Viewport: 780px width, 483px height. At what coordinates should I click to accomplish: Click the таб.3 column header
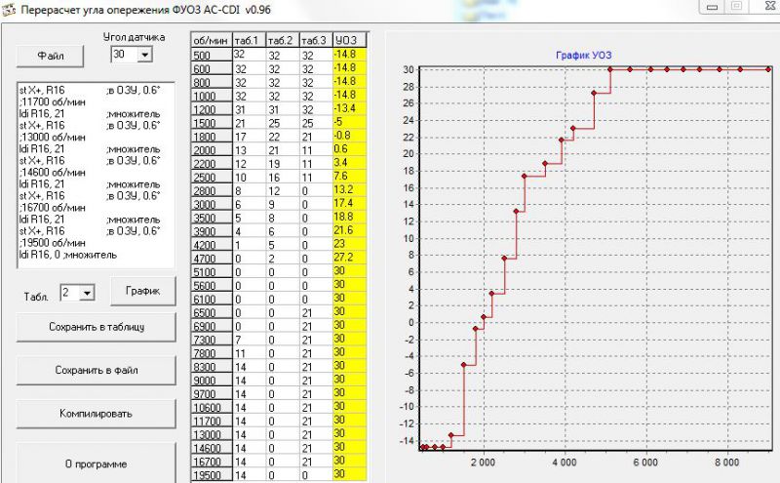314,40
